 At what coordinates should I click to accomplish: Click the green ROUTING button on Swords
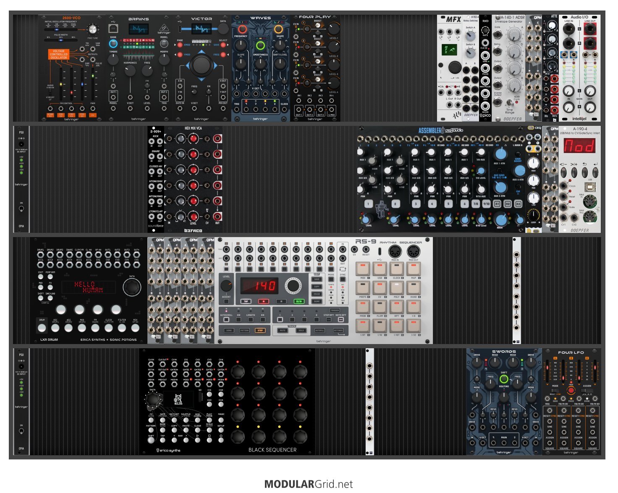pyautogui.click(x=504, y=379)
